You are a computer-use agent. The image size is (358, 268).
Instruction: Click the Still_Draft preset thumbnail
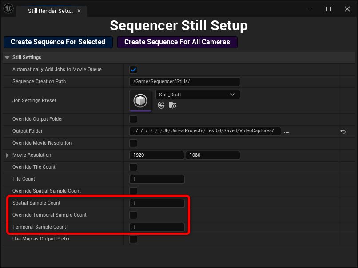140,101
